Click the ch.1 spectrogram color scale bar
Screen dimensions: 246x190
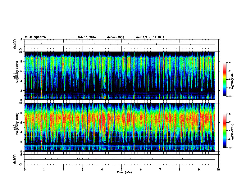click(x=225, y=79)
